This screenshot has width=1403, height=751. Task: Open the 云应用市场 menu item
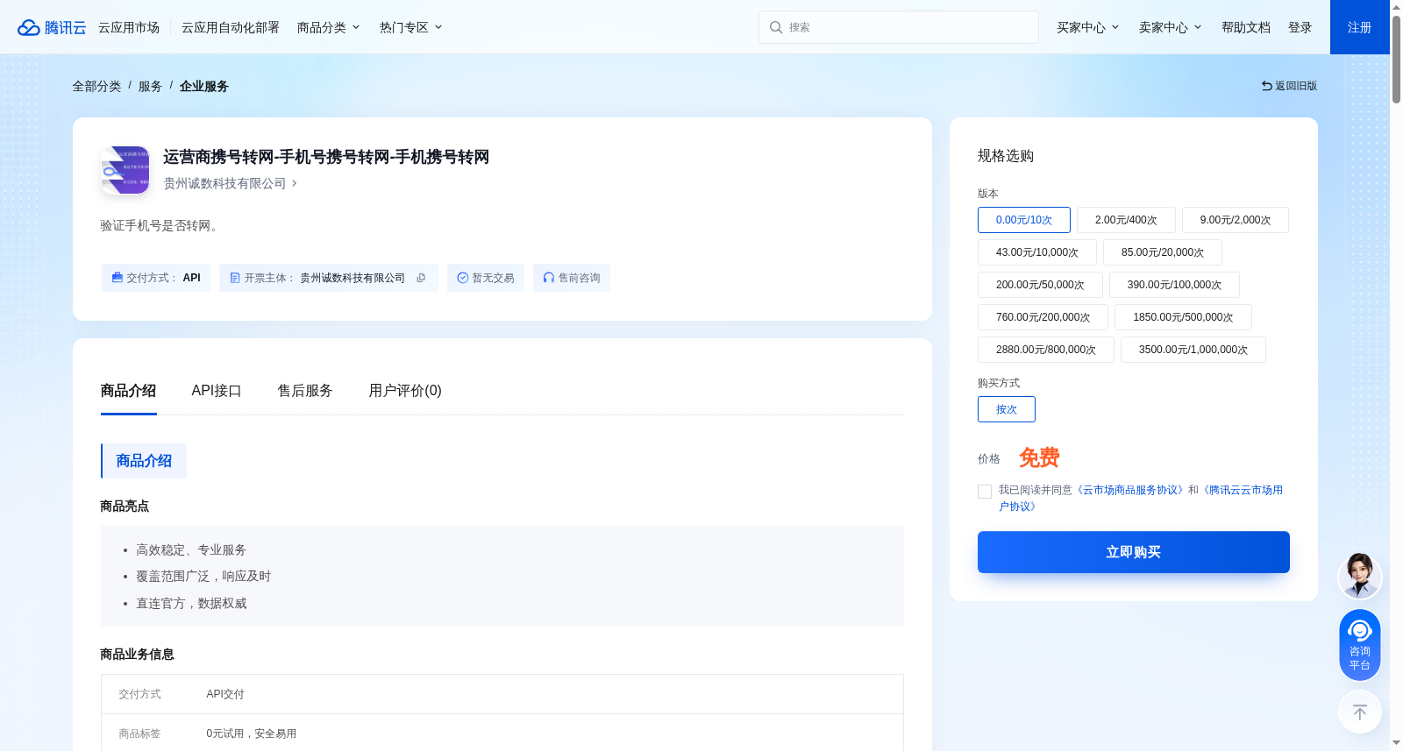tap(129, 27)
